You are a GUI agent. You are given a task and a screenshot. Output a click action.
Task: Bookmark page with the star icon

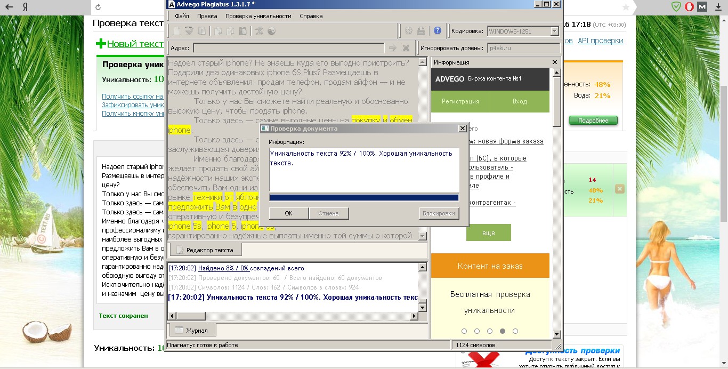pyautogui.click(x=626, y=7)
